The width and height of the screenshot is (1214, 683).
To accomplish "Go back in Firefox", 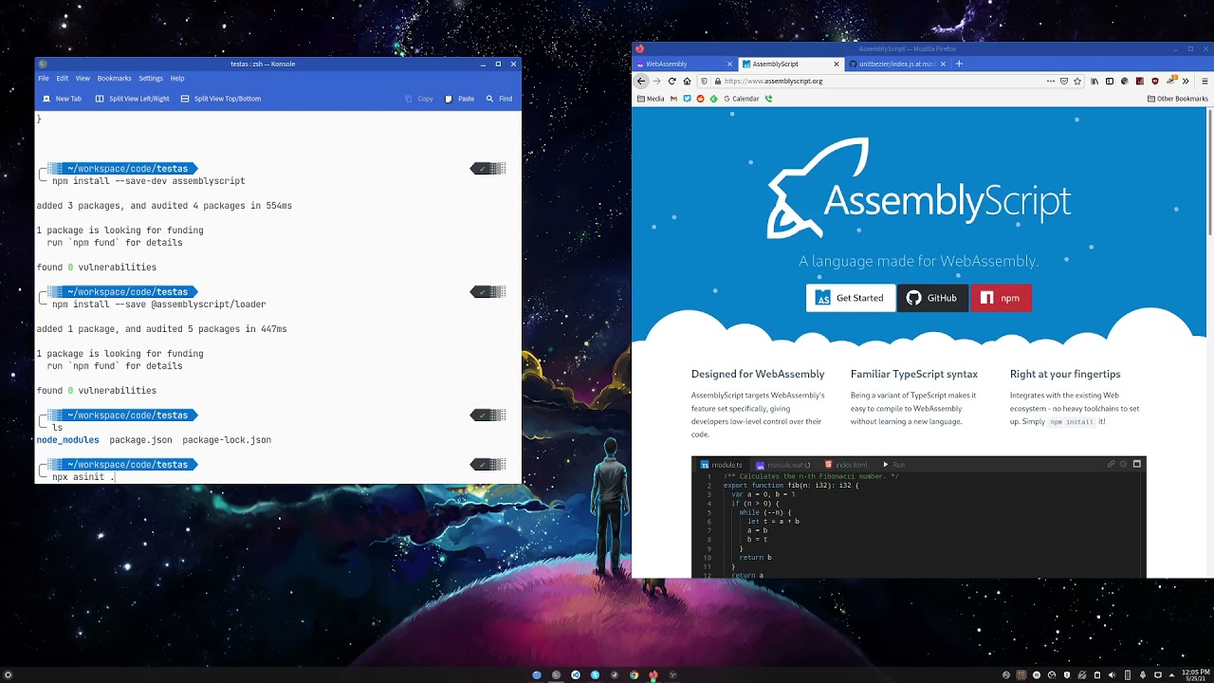I will (x=641, y=81).
